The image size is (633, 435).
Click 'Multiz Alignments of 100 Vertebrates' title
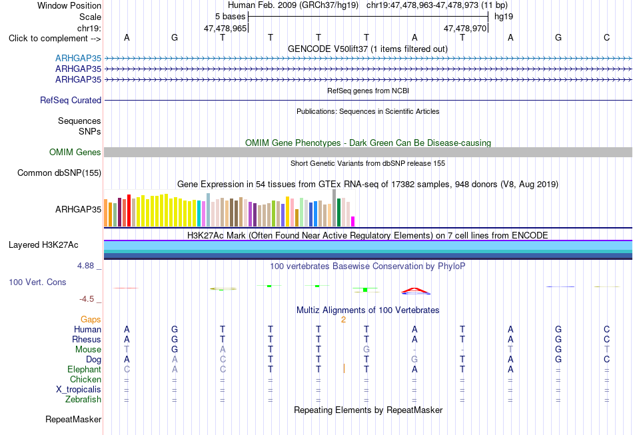point(368,310)
